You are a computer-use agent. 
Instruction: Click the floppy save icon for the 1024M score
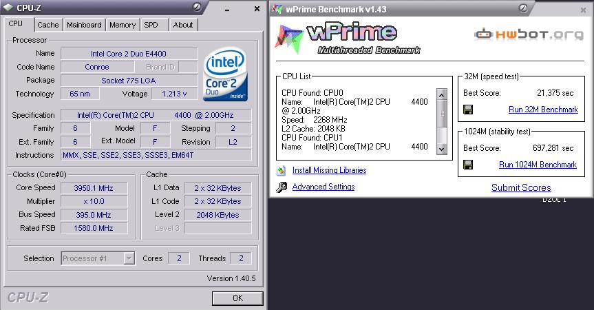click(x=468, y=165)
